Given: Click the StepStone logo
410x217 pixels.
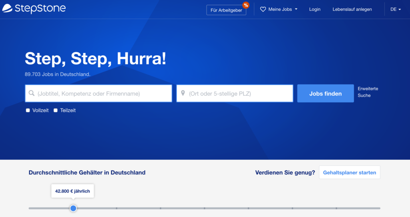Looking at the screenshot, I should tap(34, 8).
